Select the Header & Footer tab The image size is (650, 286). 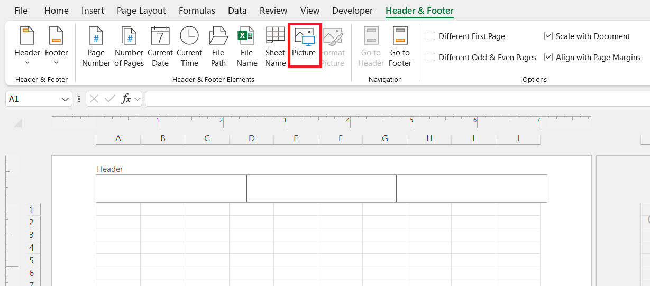pos(419,11)
